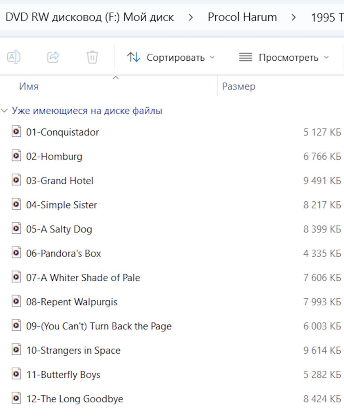Image resolution: width=344 pixels, height=420 pixels.
Task: Click the media file icon for 08-Repent Walpurgis
Action: click(16, 301)
